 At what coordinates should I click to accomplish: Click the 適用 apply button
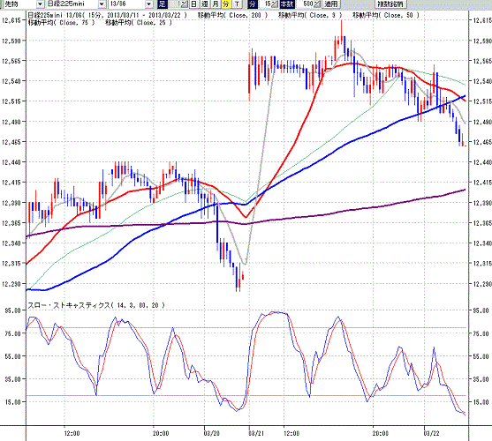331,4
